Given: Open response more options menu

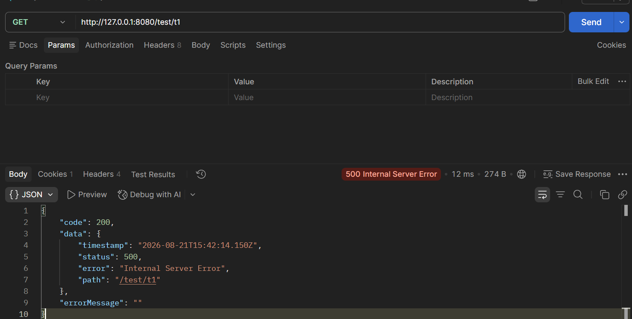Looking at the screenshot, I should point(623,174).
